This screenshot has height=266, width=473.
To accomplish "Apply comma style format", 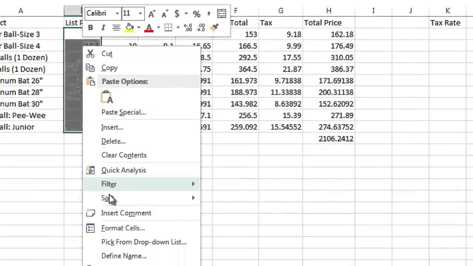I will 209,14.
